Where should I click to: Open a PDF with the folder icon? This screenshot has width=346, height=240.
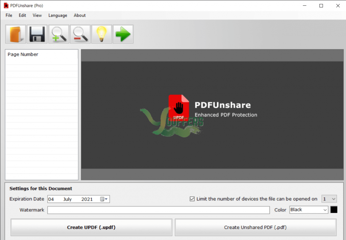pos(16,34)
